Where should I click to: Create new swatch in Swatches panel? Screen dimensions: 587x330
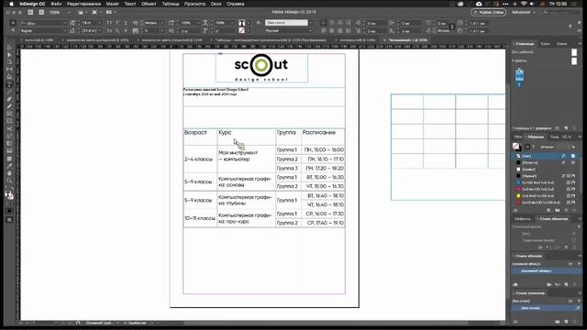[566, 210]
